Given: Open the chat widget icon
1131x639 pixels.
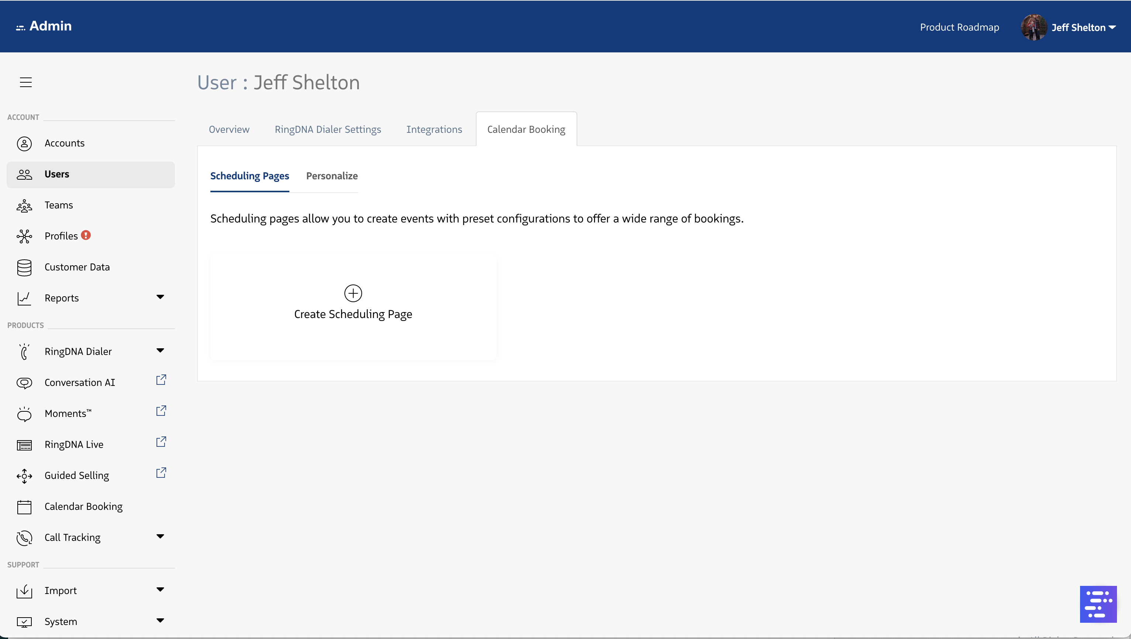Looking at the screenshot, I should [x=1098, y=604].
